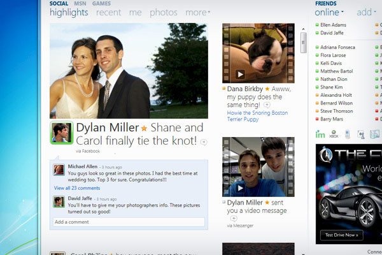The image size is (382, 255).
Task: Click the mobile phone icon in friends panel
Action: coord(347,134)
